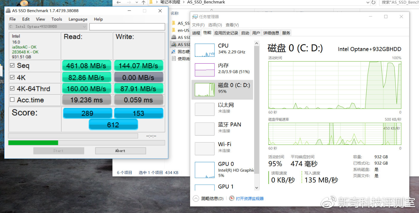Open the View menu in AS SSD Benchmark
Screen dimensions: 419x213
tap(40, 19)
